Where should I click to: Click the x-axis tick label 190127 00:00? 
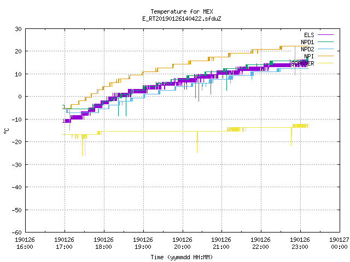point(339,243)
